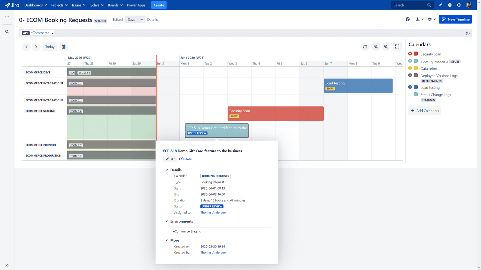Collapse the Environments section
The height and width of the screenshot is (270, 481).
pyautogui.click(x=167, y=221)
